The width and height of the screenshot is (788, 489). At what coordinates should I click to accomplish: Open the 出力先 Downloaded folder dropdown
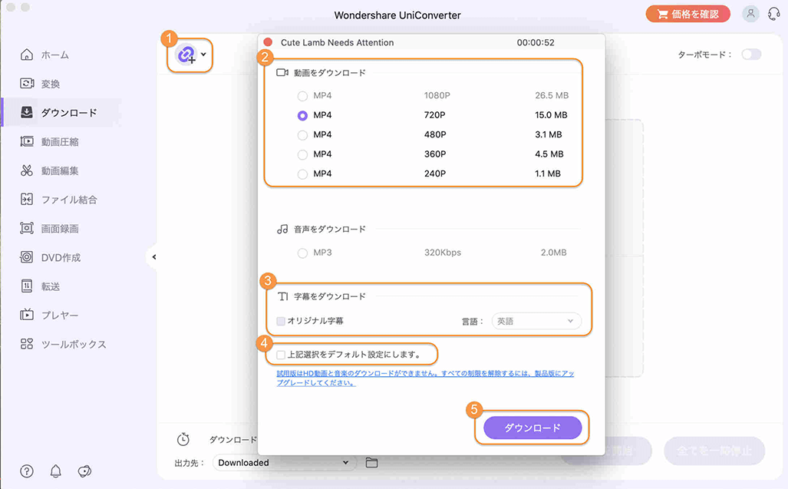[x=285, y=462]
